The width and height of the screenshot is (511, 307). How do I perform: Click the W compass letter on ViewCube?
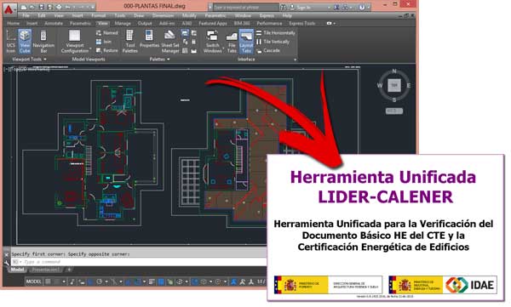click(380, 85)
